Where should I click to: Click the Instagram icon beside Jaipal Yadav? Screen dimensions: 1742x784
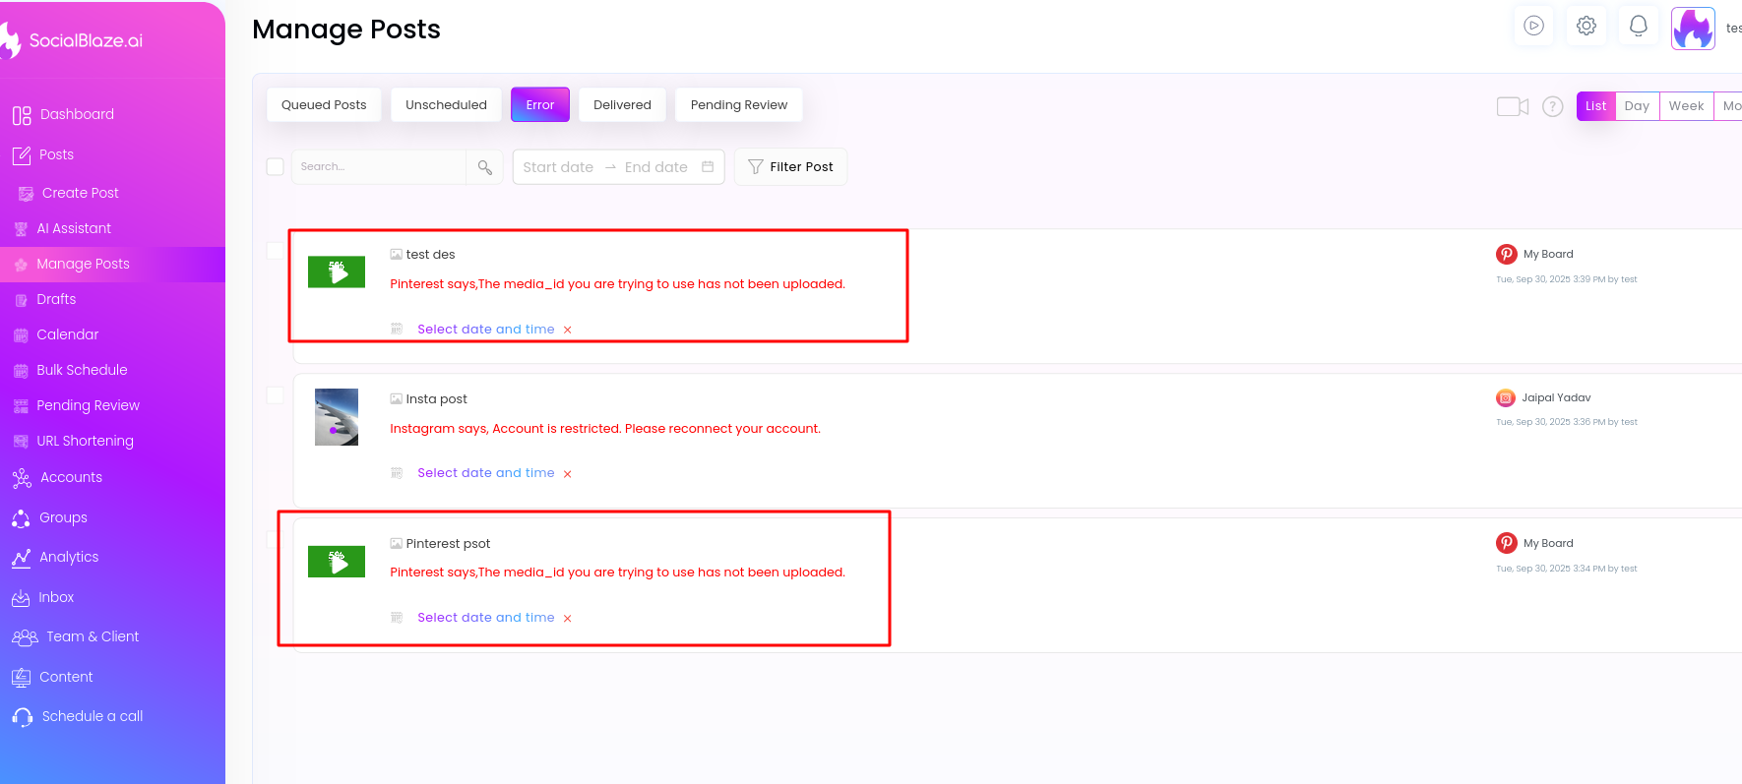click(1505, 398)
